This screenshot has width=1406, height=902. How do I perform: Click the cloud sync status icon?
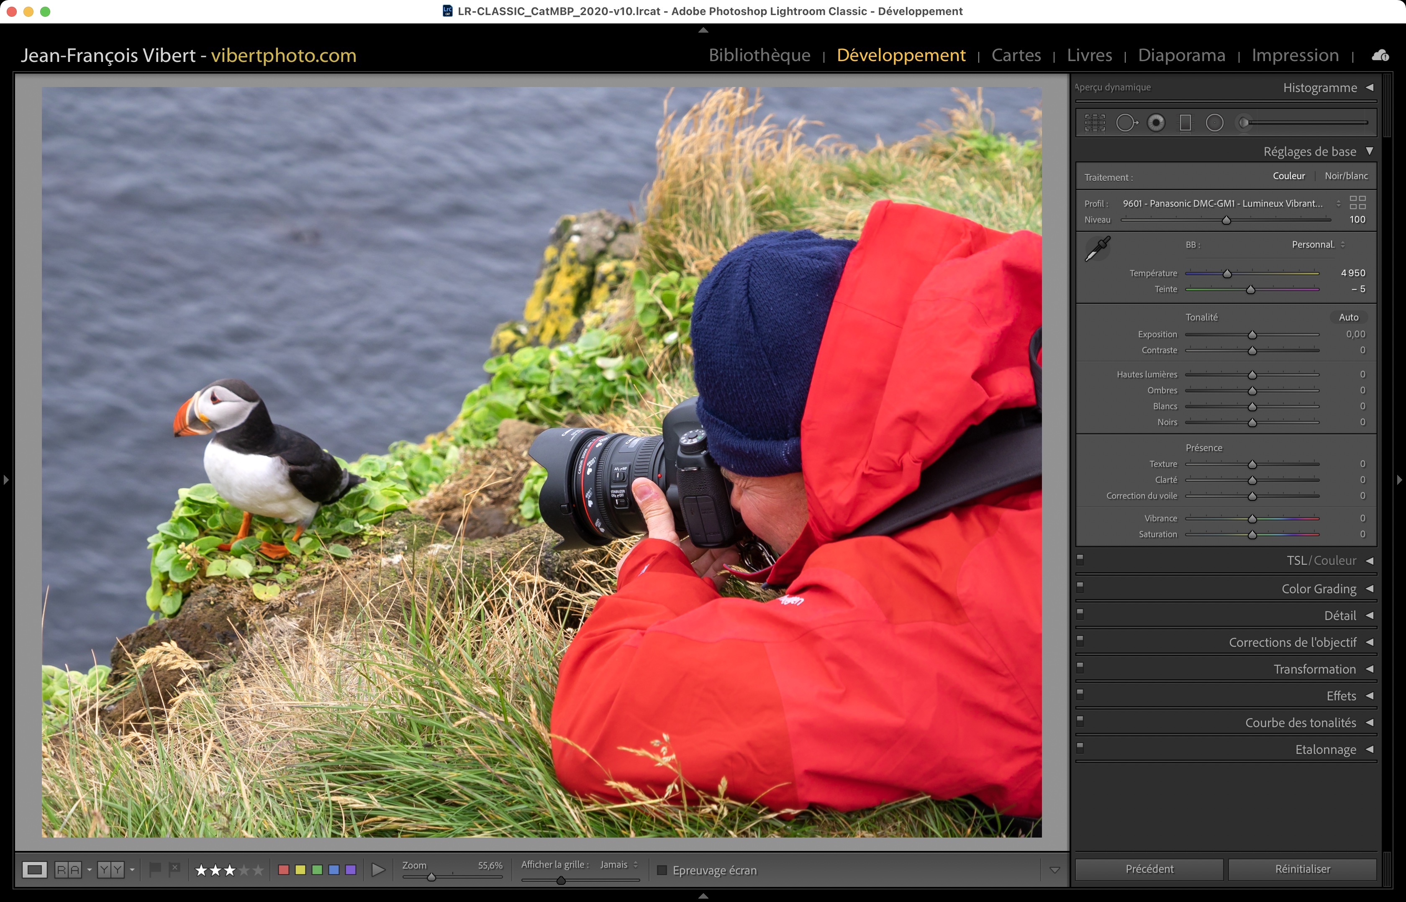(1380, 56)
